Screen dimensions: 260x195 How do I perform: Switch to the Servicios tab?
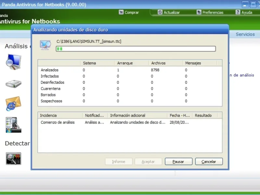pos(245,34)
